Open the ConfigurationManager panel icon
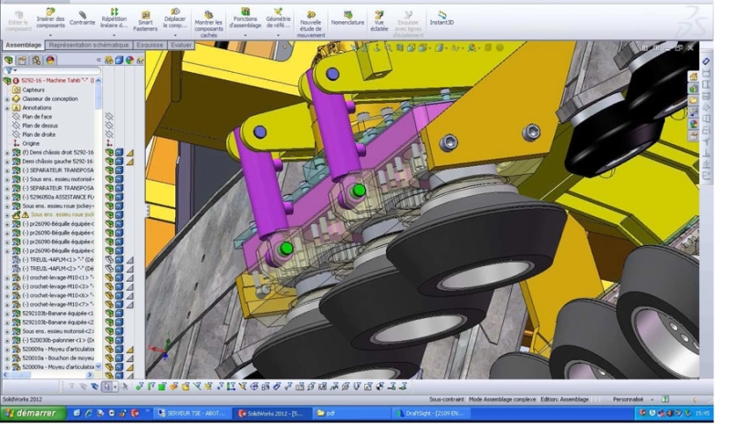This screenshot has height=434, width=730. click(36, 60)
